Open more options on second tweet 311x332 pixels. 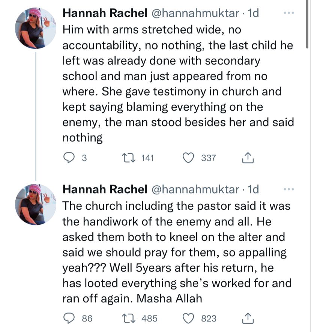pos(289,189)
